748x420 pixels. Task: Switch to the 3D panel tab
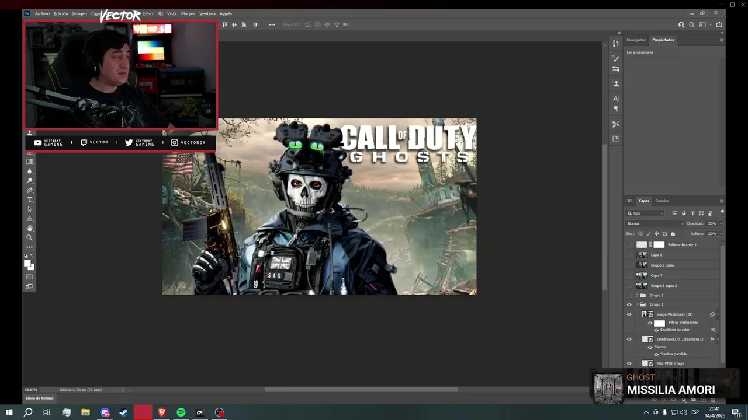629,201
